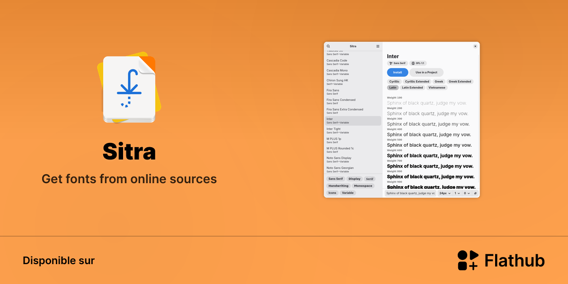Open the Sitra hamburger menu
Viewport: 568px width, 284px height.
(x=378, y=46)
